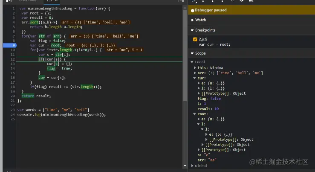The image size is (315, 172).
Task: Select the 'result: 10' scope value
Action: pyautogui.click(x=208, y=109)
